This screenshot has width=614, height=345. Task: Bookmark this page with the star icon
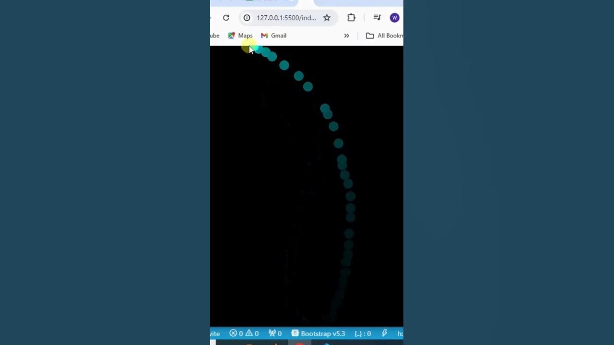[327, 18]
